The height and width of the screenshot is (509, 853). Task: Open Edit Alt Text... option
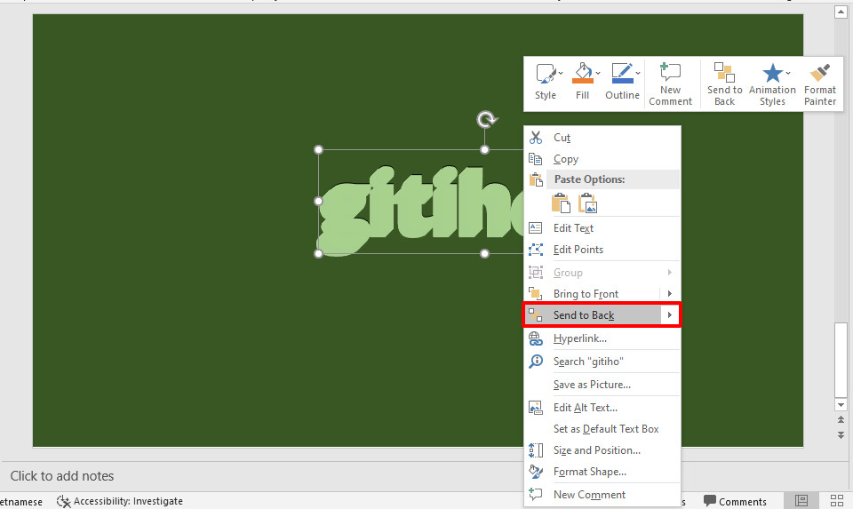[x=602, y=408]
